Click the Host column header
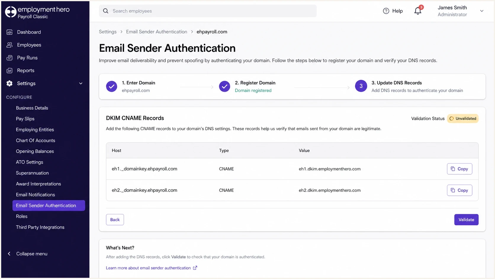495x279 pixels. (116, 150)
